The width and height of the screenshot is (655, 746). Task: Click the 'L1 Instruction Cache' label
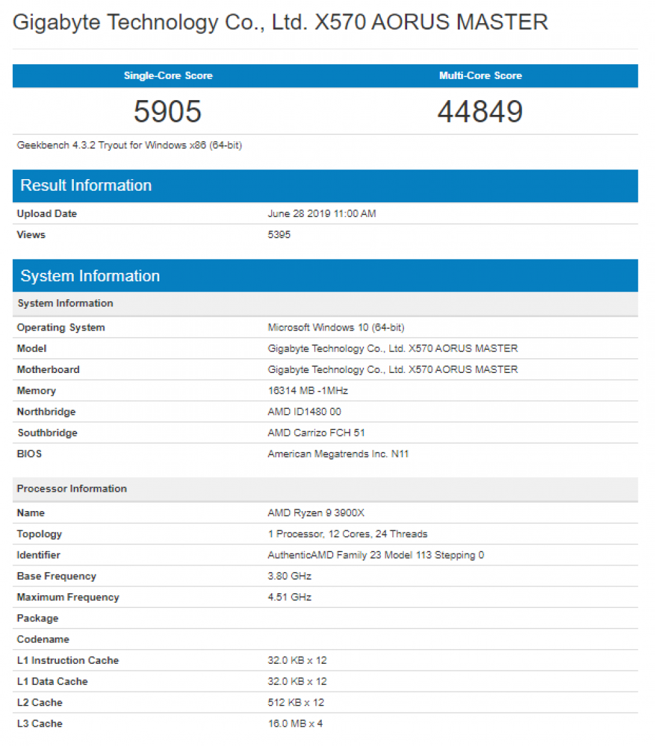68,661
